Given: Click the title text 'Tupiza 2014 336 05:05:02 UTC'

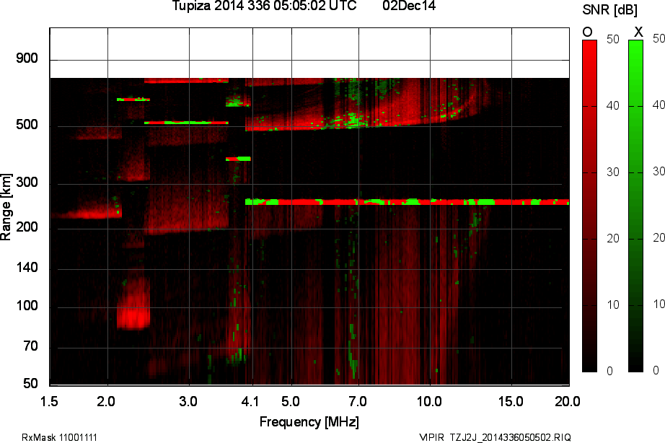Looking at the screenshot, I should click(x=264, y=6).
